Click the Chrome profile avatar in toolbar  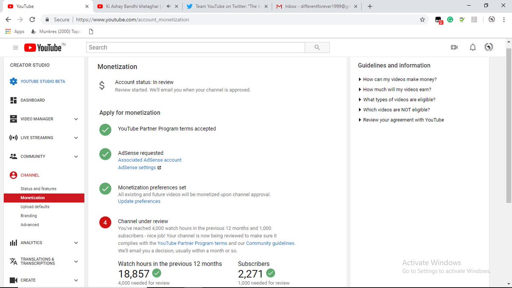click(x=491, y=20)
